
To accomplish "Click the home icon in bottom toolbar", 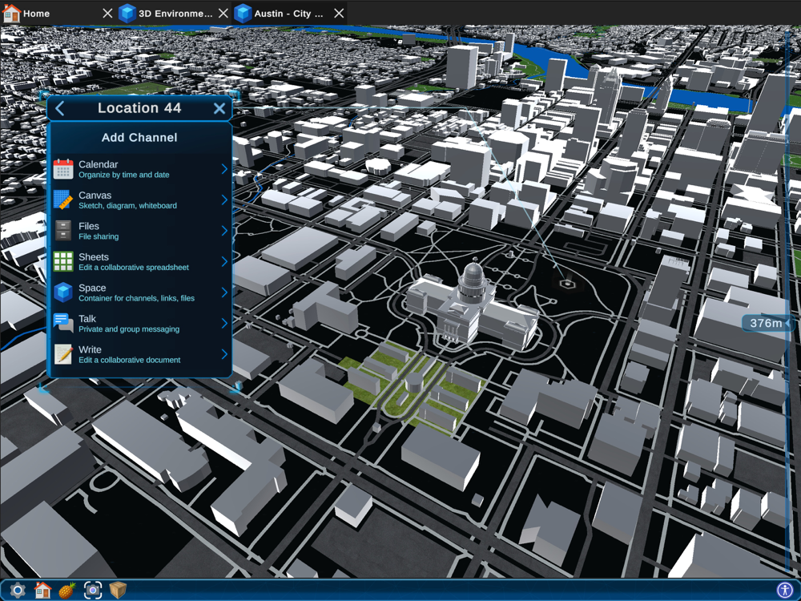I will point(42,591).
